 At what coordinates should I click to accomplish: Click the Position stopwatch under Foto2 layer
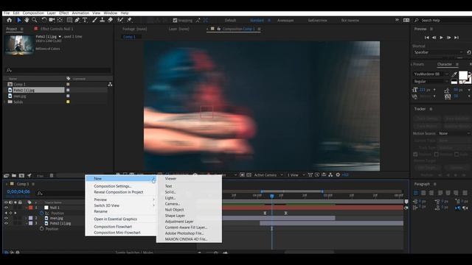[x=42, y=229]
